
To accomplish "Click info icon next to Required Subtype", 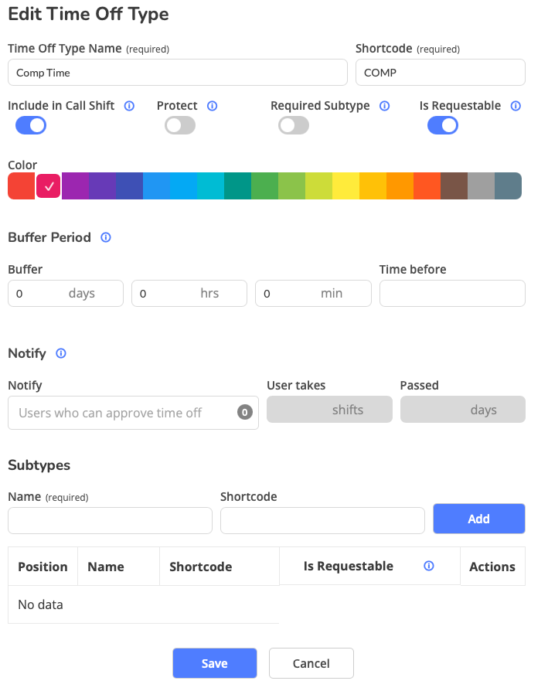I will (385, 106).
